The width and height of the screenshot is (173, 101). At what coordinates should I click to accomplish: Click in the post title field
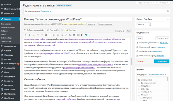[x=78, y=19]
